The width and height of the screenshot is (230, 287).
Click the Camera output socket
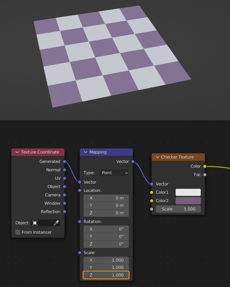click(x=64, y=195)
